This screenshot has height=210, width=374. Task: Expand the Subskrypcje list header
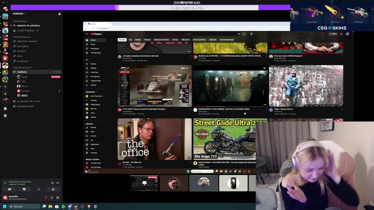(91, 92)
